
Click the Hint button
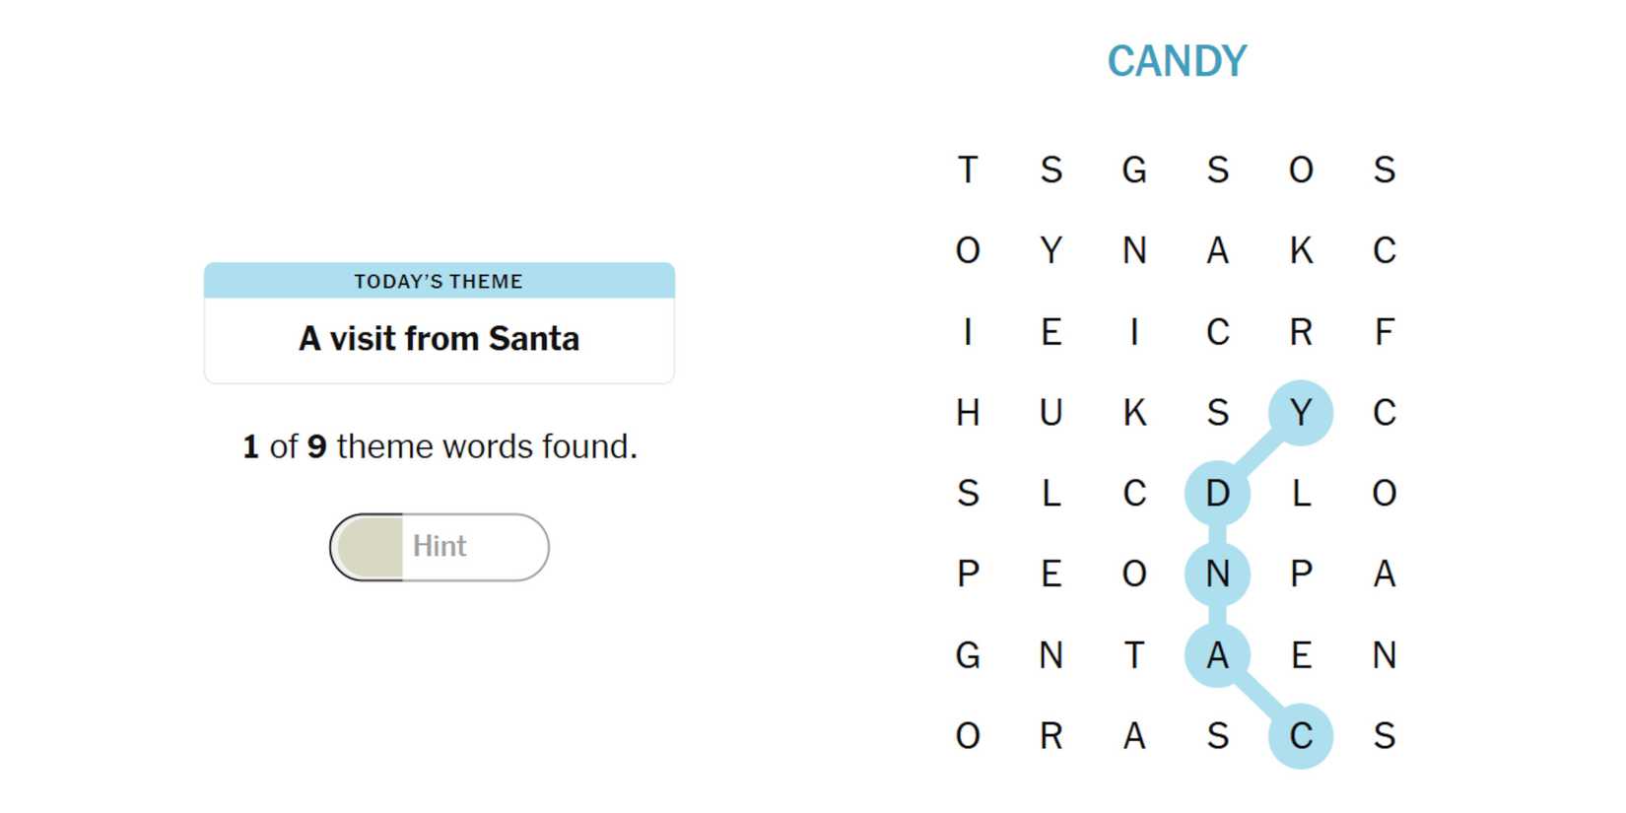point(439,547)
